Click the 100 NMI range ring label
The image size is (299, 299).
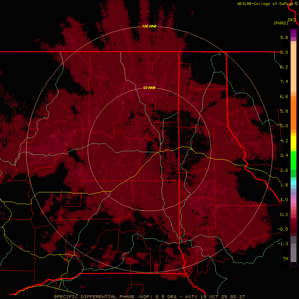149,26
